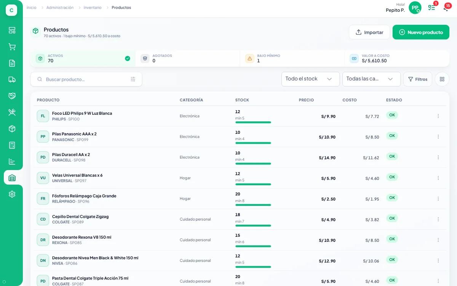Click Pepito P. user name
The width and height of the screenshot is (457, 286).
tap(395, 10)
